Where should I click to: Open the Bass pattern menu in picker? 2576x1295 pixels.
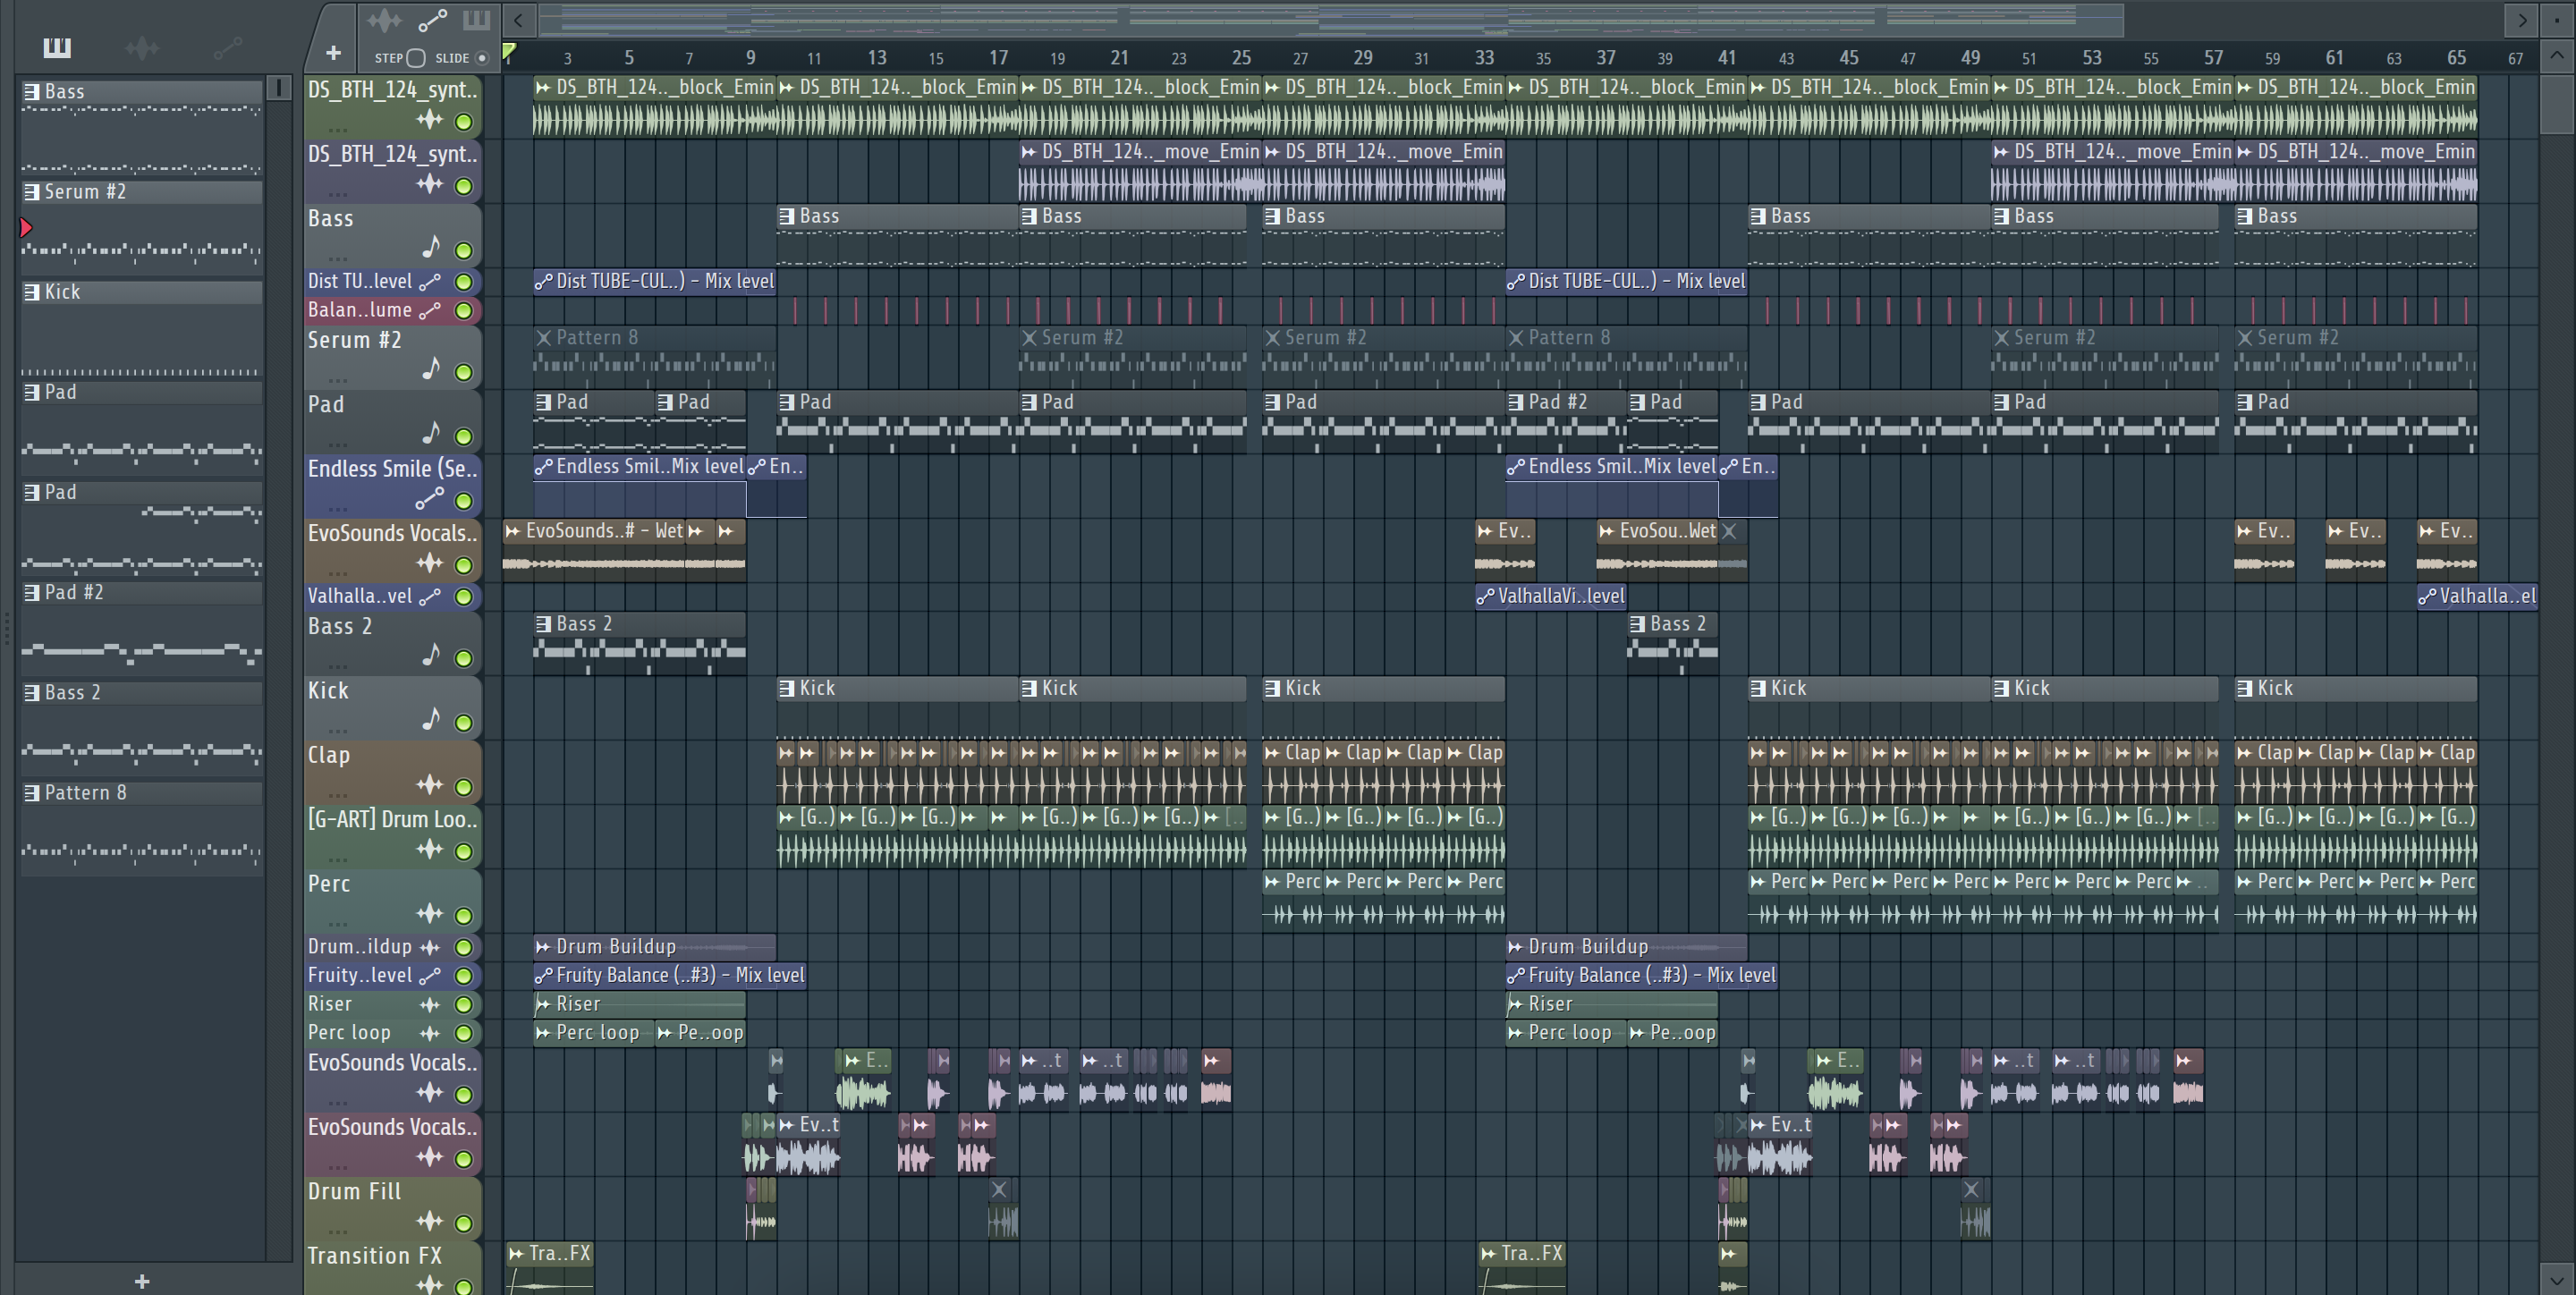(x=32, y=91)
